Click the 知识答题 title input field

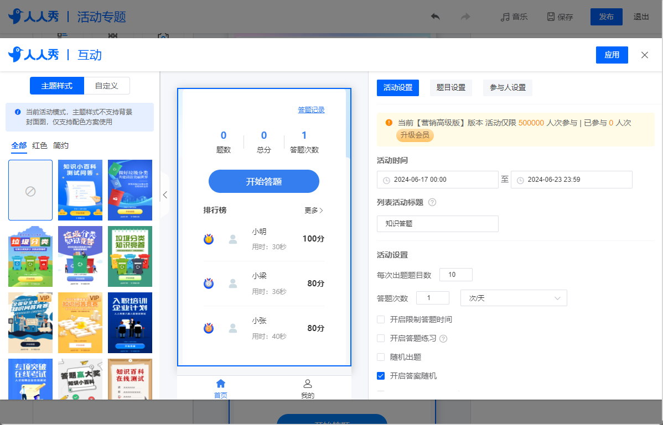438,224
